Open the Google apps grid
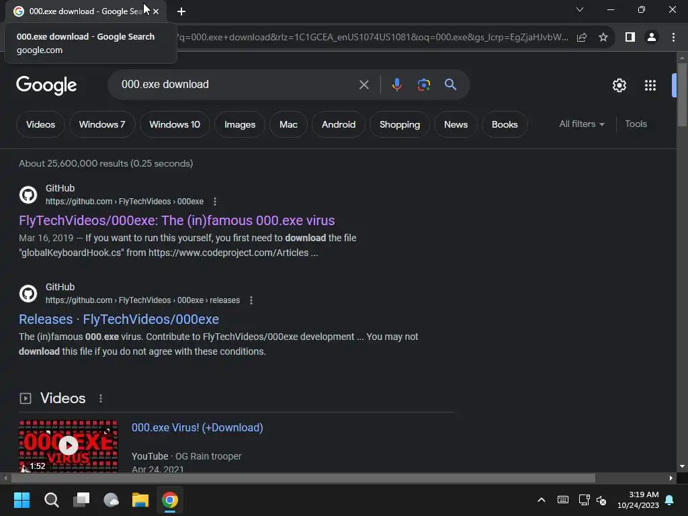 [650, 85]
